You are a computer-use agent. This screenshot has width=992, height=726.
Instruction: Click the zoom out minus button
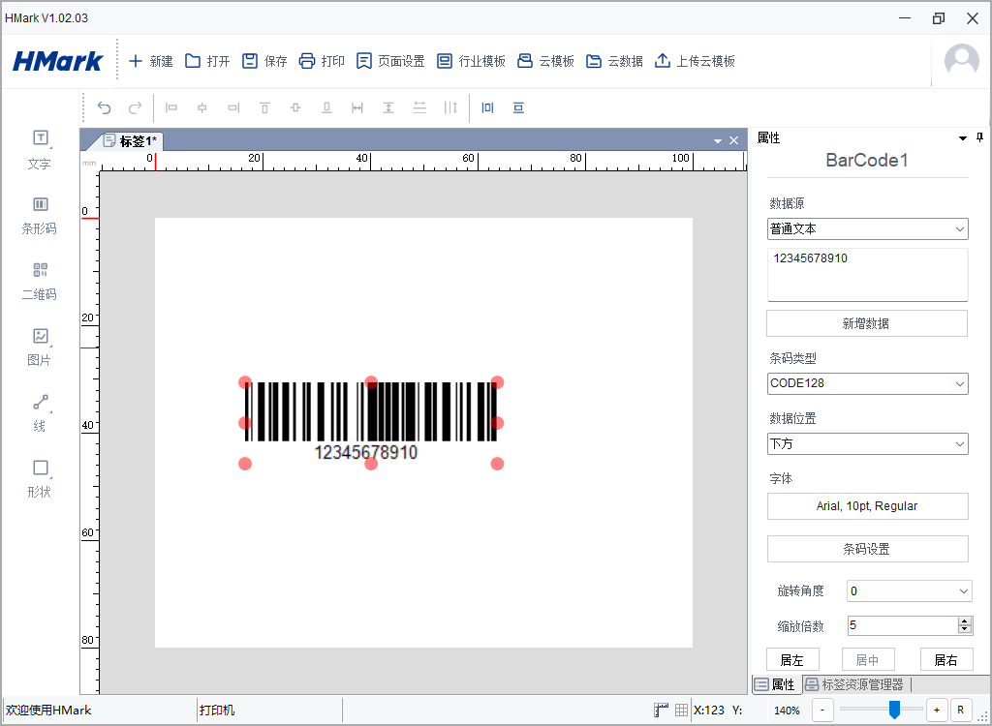point(822,710)
